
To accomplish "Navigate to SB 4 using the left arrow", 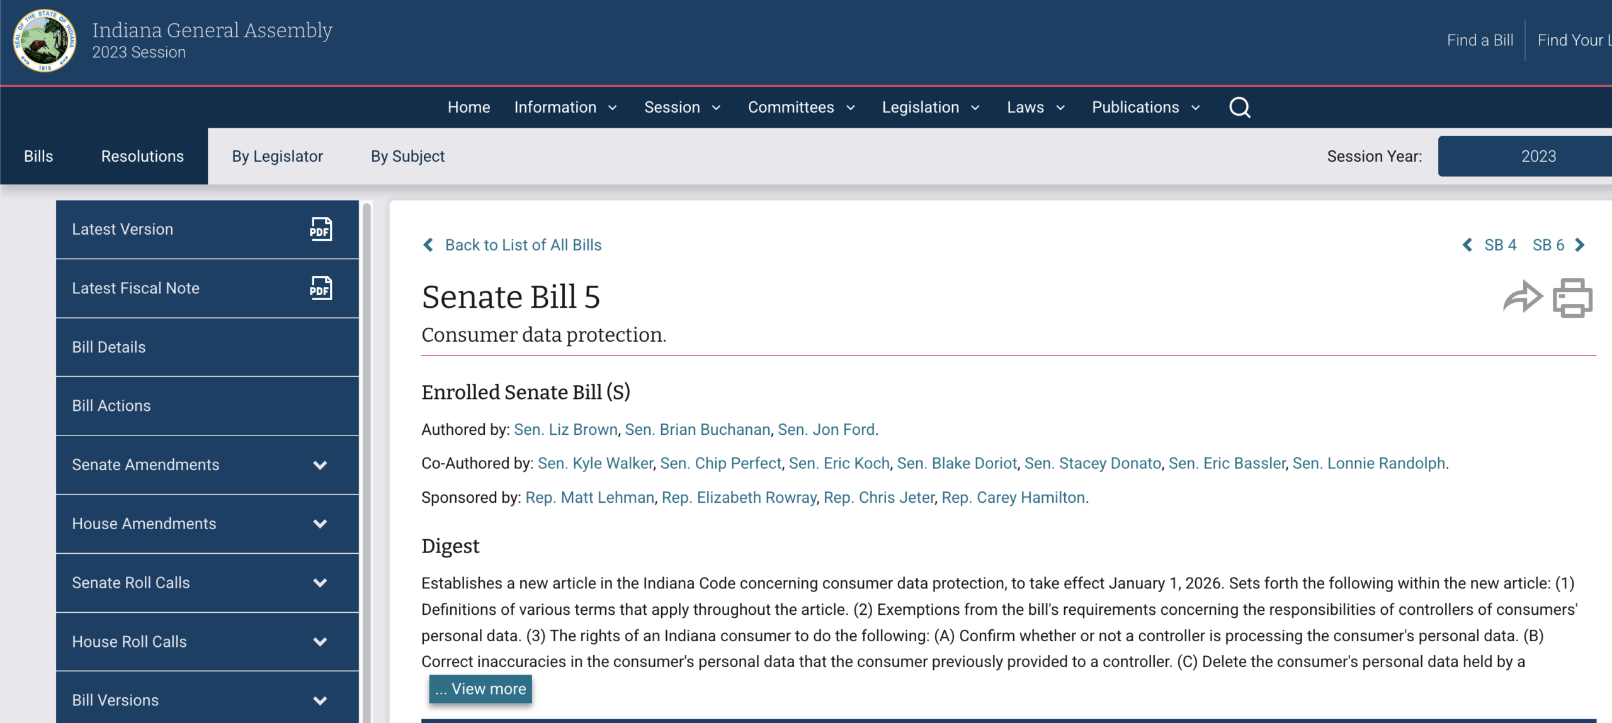I will [1467, 245].
